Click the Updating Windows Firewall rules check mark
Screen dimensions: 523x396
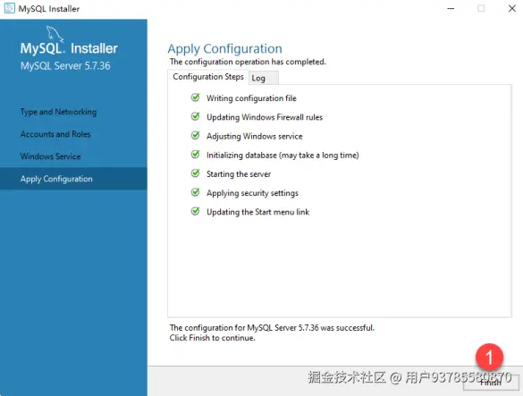pos(196,116)
